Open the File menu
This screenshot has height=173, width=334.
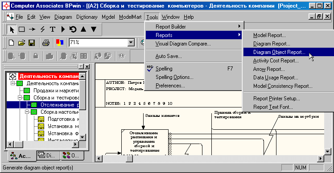click(x=19, y=17)
